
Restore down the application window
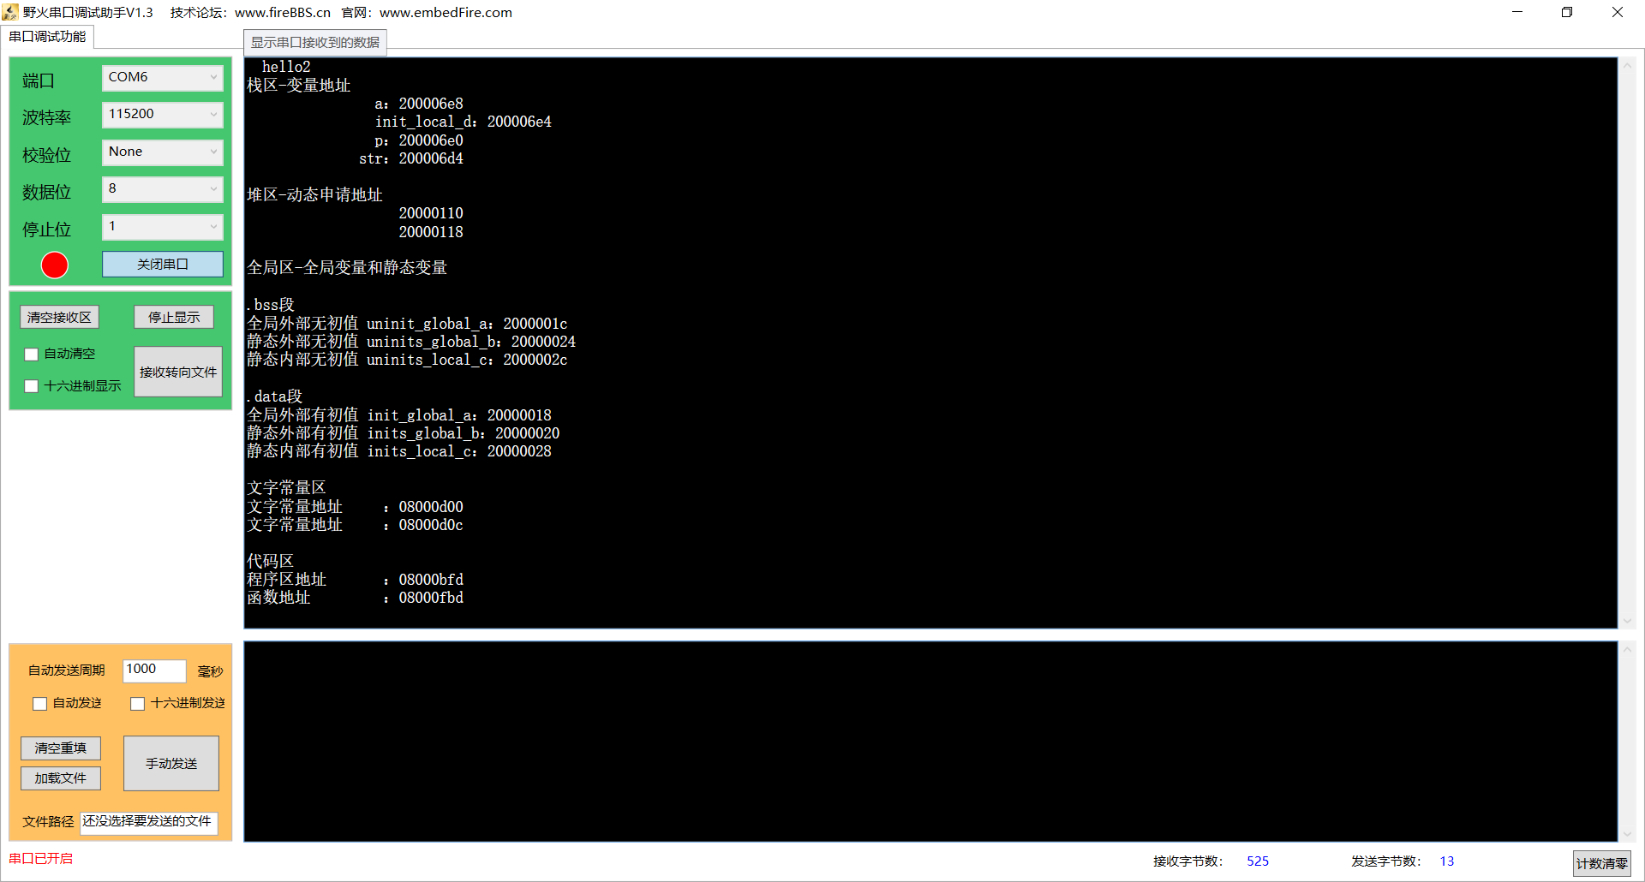[x=1567, y=12]
